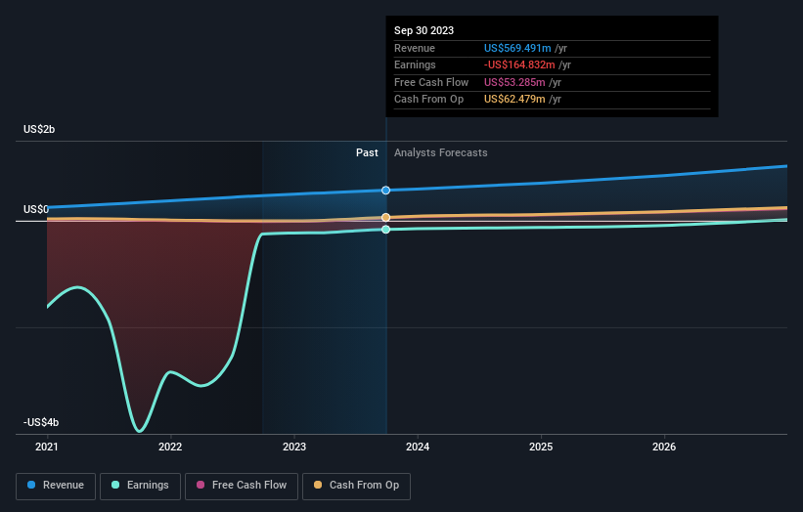Screen dimensions: 803x512
Task: Select the 2022 x-axis label
Action: 170,447
